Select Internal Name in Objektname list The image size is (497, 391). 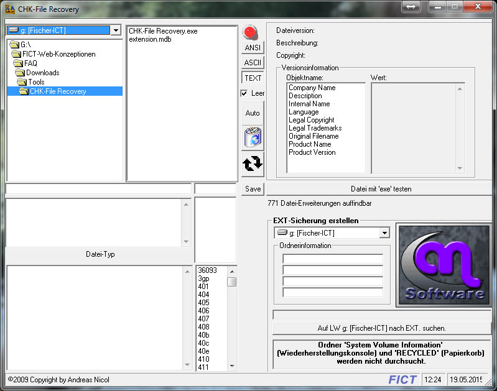click(309, 104)
